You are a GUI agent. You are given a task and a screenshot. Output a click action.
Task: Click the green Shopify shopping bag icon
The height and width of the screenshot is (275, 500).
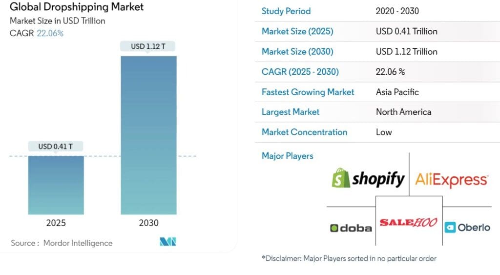(x=340, y=178)
